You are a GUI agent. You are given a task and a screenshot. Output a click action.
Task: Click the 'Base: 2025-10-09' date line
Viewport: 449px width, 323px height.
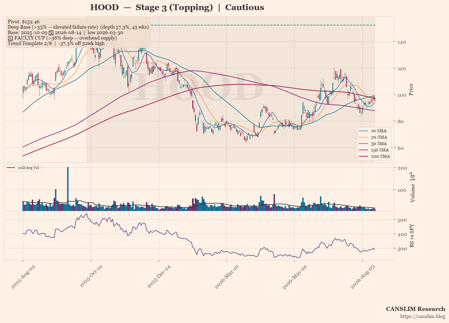point(65,33)
